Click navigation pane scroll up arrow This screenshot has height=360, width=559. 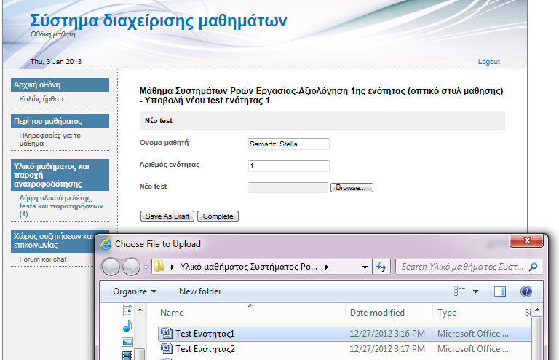point(140,310)
